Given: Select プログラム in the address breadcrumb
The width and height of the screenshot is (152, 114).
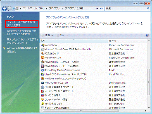Looking at the screenshot, I should coord(55,8).
